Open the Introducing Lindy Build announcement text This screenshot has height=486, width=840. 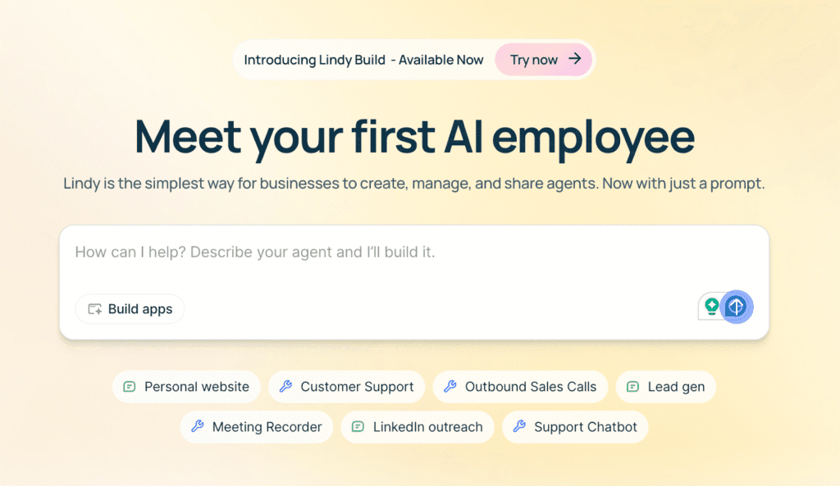point(363,59)
